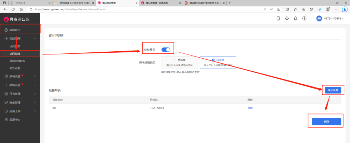
Task: Close the 10.168.1.1 tab
Action: tap(50, 3)
